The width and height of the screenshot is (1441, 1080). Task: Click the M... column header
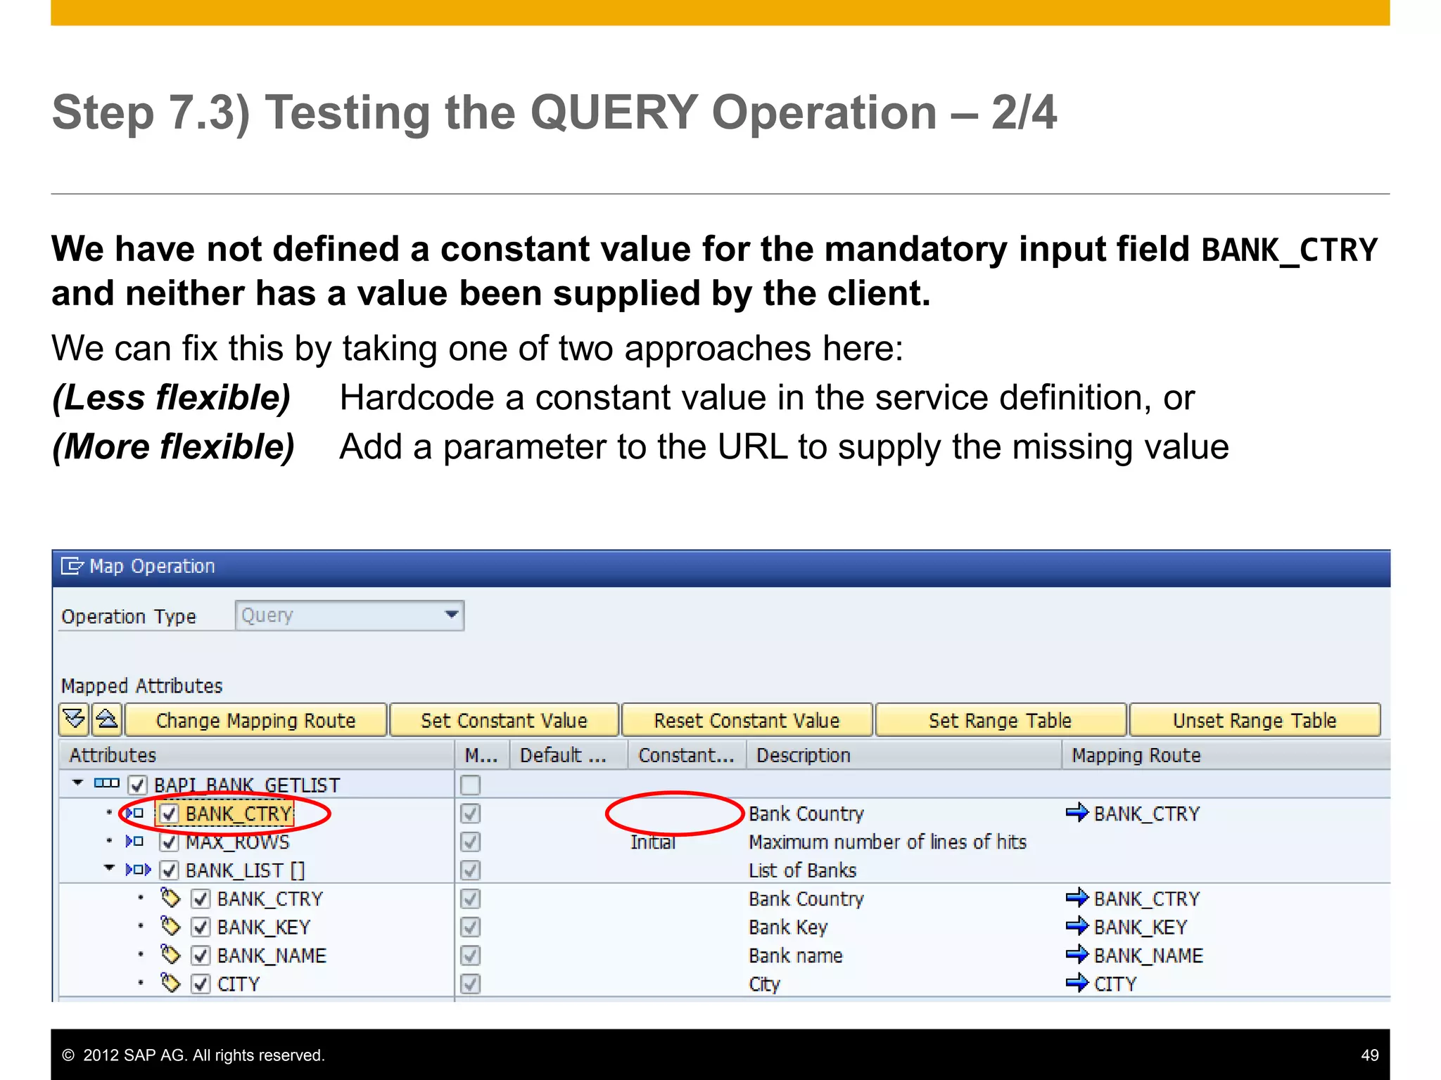coord(481,755)
